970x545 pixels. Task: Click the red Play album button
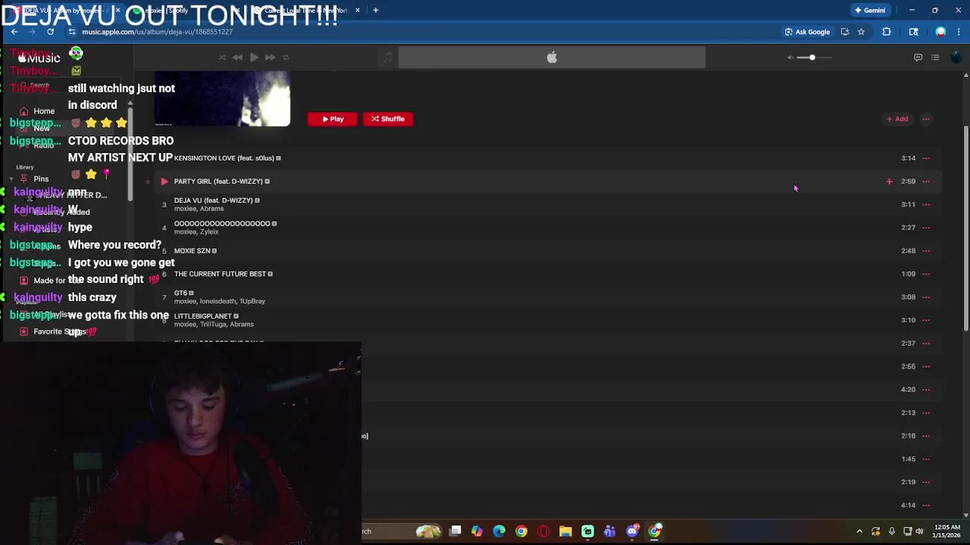[x=332, y=119]
